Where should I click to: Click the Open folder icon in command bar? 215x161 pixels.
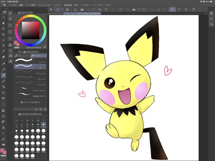82,9
